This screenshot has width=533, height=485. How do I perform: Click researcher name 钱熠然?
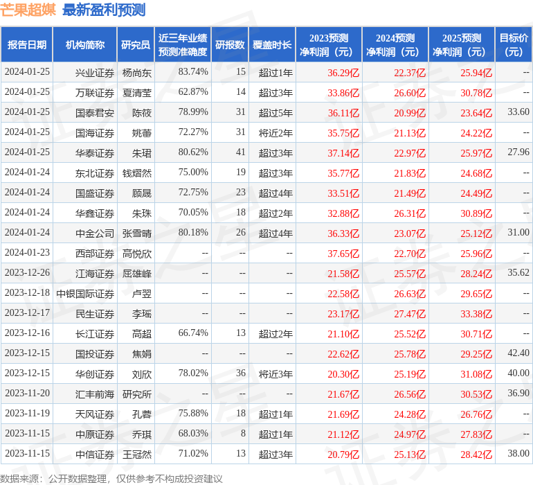pyautogui.click(x=137, y=173)
